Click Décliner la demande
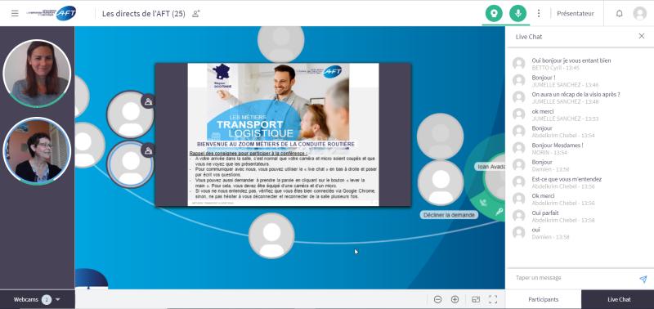This screenshot has height=309, width=654. [449, 215]
